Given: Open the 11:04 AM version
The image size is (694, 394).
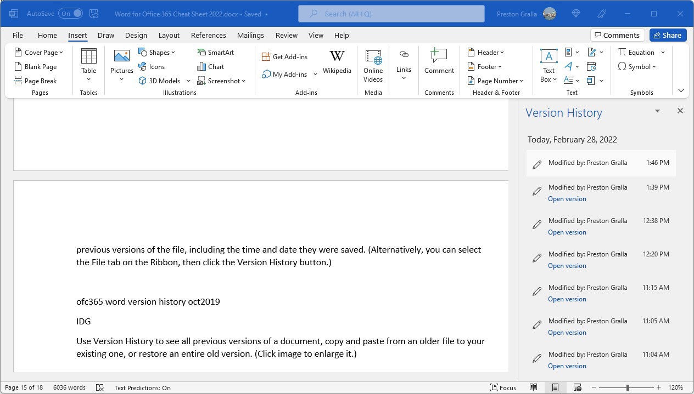Looking at the screenshot, I should [567, 366].
